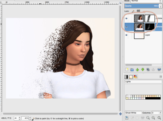Switch to the Patterns tab
This screenshot has width=163, height=121.
[x=131, y=77]
